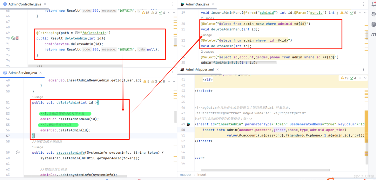Image resolution: width=376 pixels, height=180 pixels.
Task: Open the Notifications bell panel
Action: coord(373,3)
